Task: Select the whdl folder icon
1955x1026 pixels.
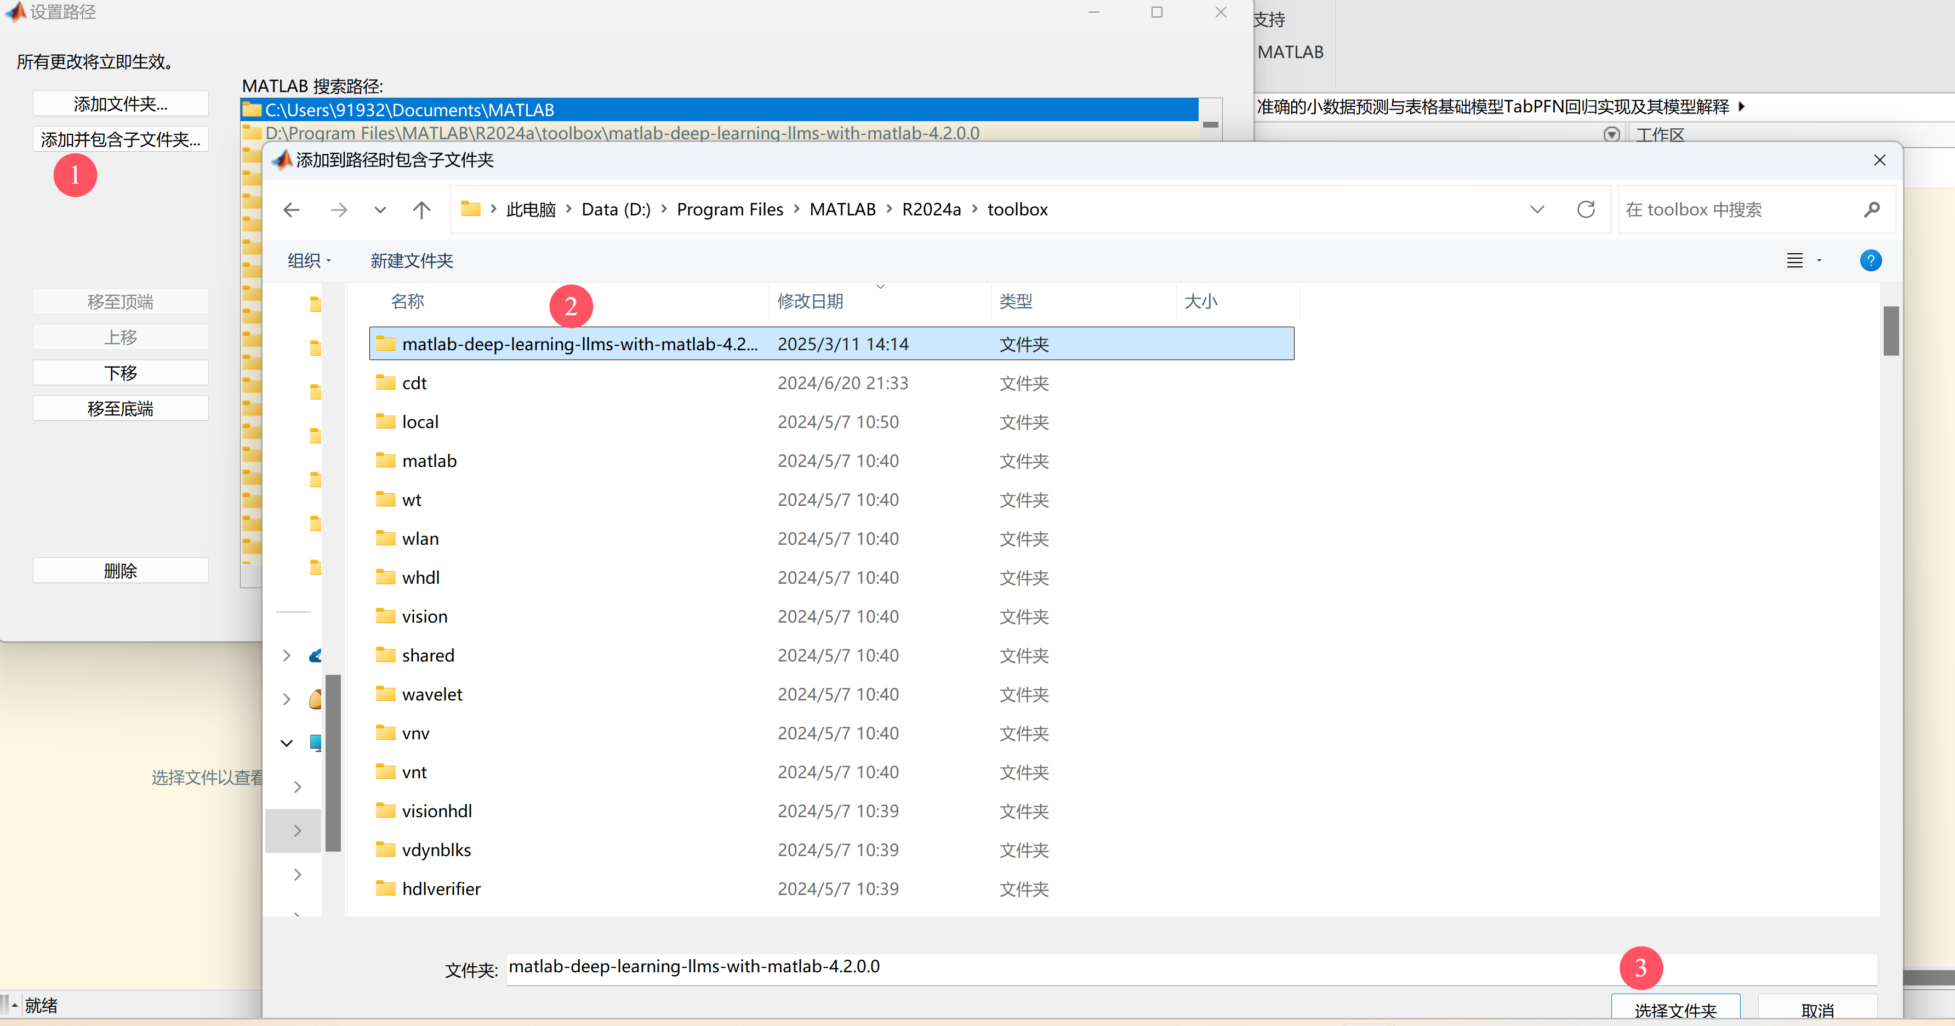Action: tap(385, 577)
